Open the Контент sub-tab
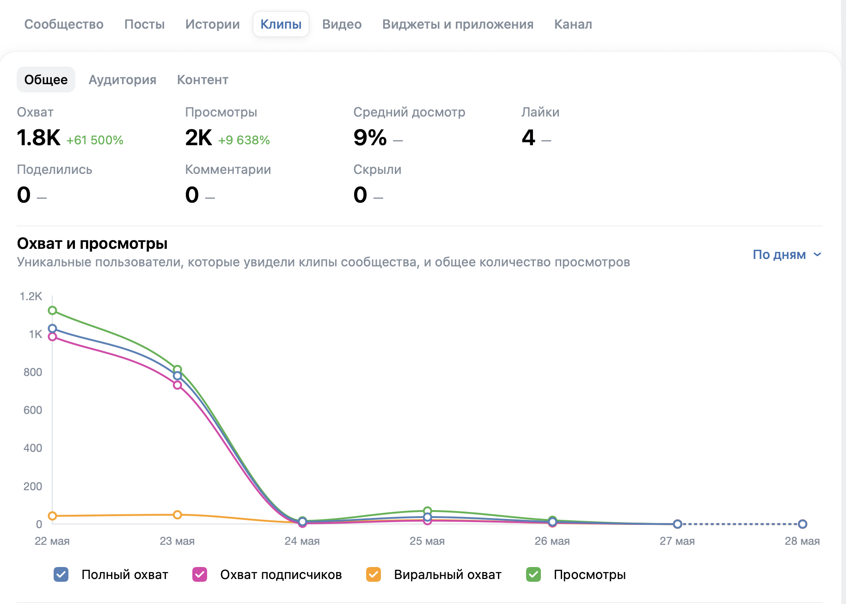Screen dimensions: 846x604 click(202, 80)
